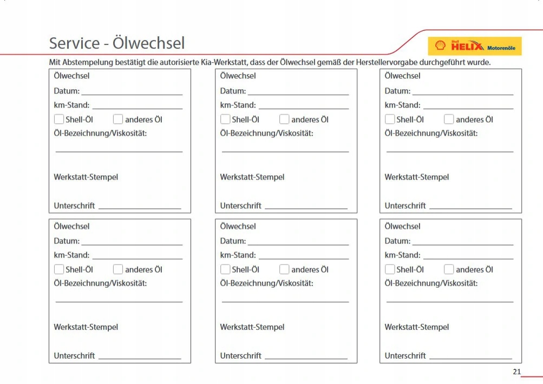This screenshot has width=543, height=384.
Task: Click 'Ölwechsel' title of top-middle form
Action: click(x=238, y=76)
